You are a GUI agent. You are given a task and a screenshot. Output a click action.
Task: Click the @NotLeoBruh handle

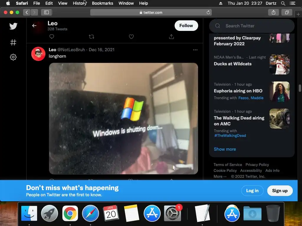coord(71,50)
